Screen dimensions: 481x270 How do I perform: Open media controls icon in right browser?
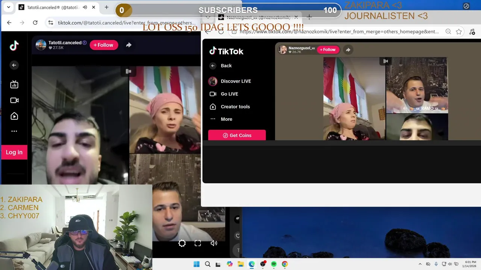pos(472,32)
